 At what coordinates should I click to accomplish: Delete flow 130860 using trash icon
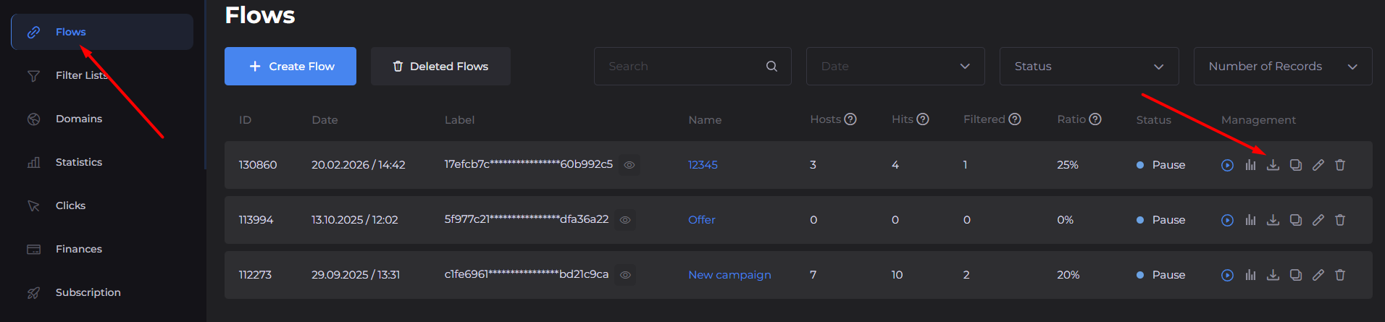click(1340, 165)
